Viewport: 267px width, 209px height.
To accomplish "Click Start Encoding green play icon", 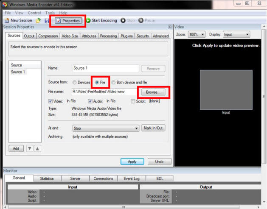I will coord(88,20).
